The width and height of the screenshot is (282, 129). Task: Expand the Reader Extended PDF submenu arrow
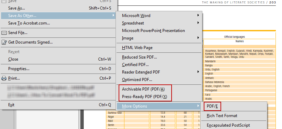point(198,72)
